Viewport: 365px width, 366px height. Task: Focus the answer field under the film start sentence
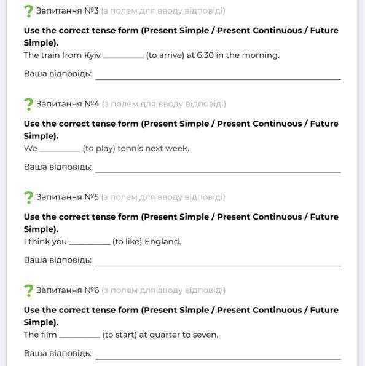point(218,354)
